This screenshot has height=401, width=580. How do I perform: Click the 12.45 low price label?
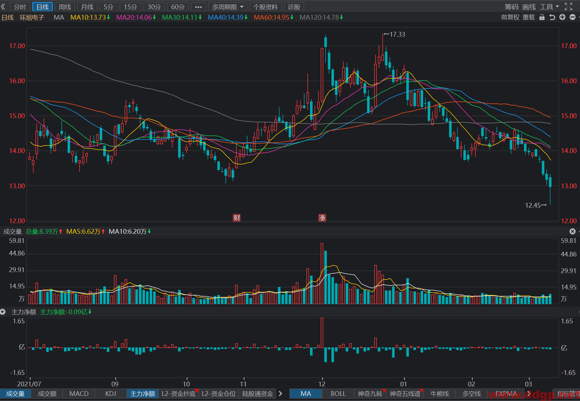(533, 205)
